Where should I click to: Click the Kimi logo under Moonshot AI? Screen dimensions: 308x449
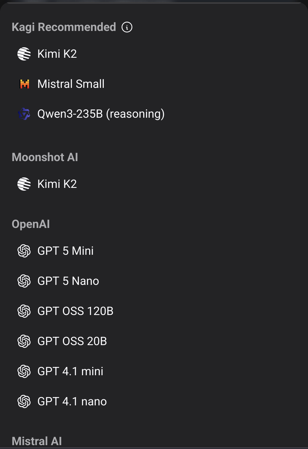[24, 184]
